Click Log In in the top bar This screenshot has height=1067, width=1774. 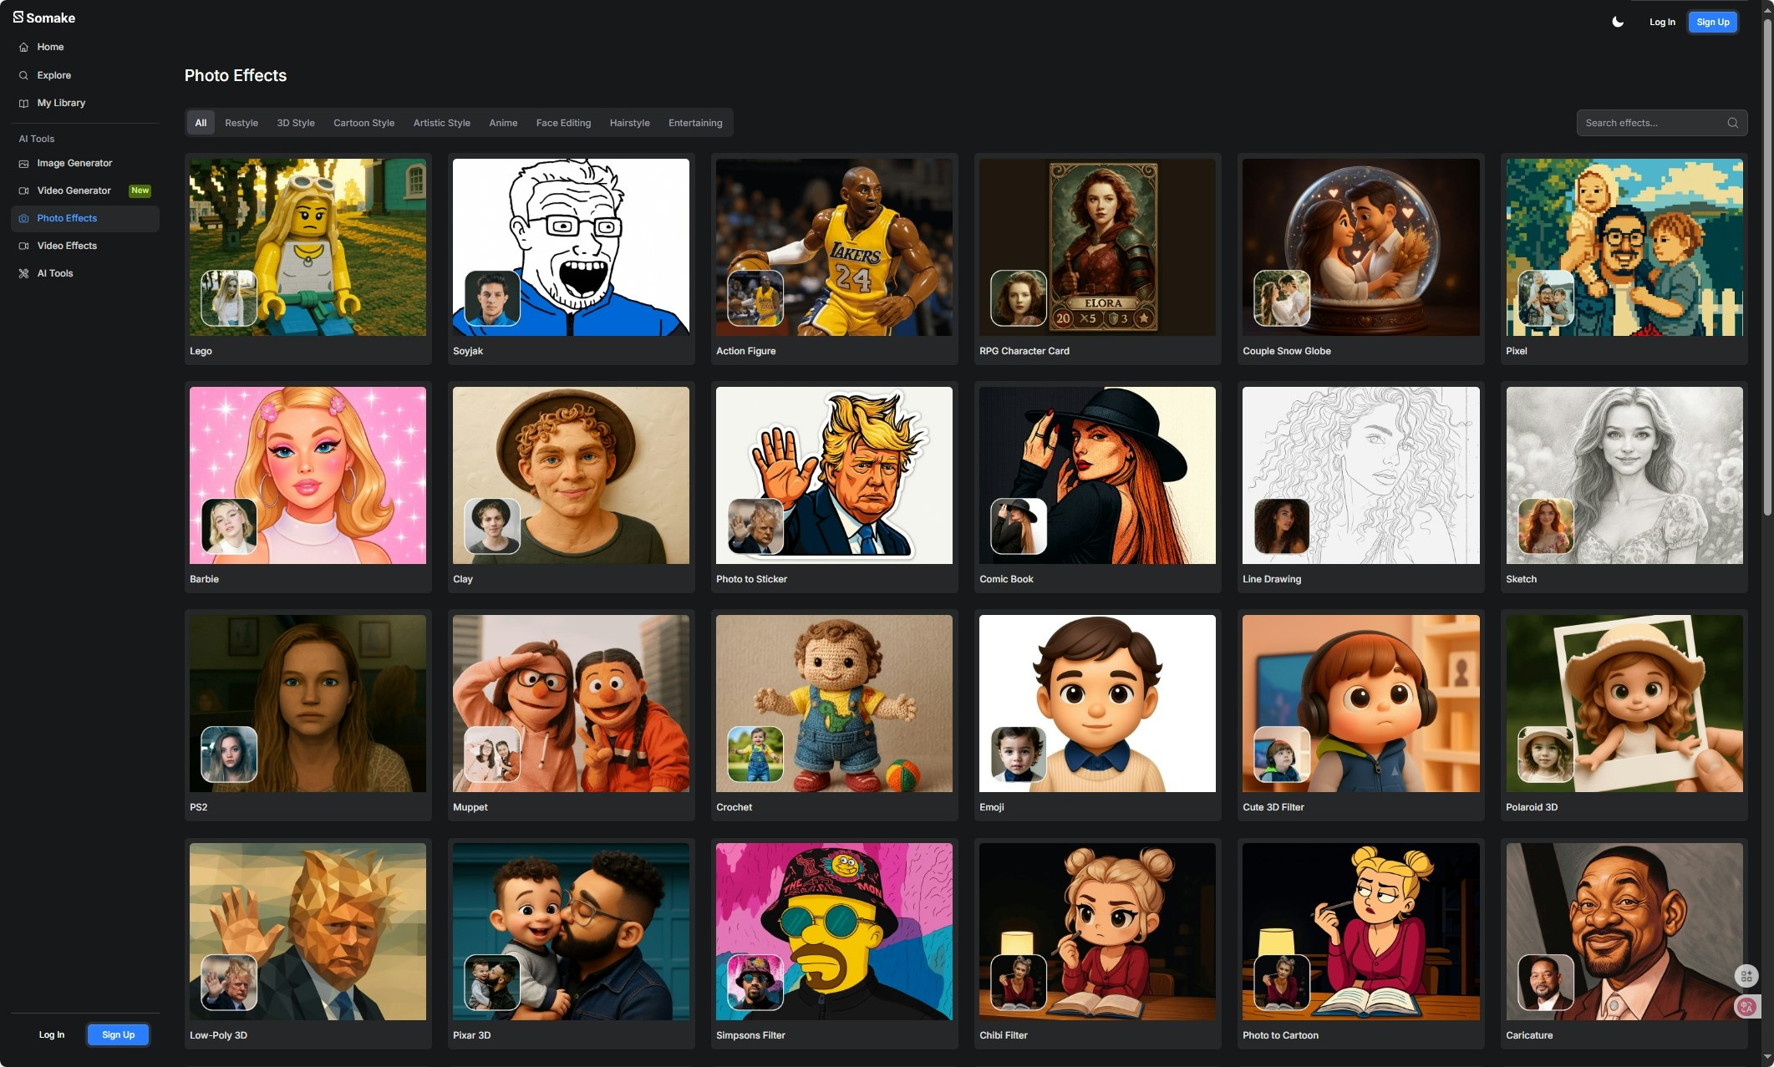[x=1661, y=23]
